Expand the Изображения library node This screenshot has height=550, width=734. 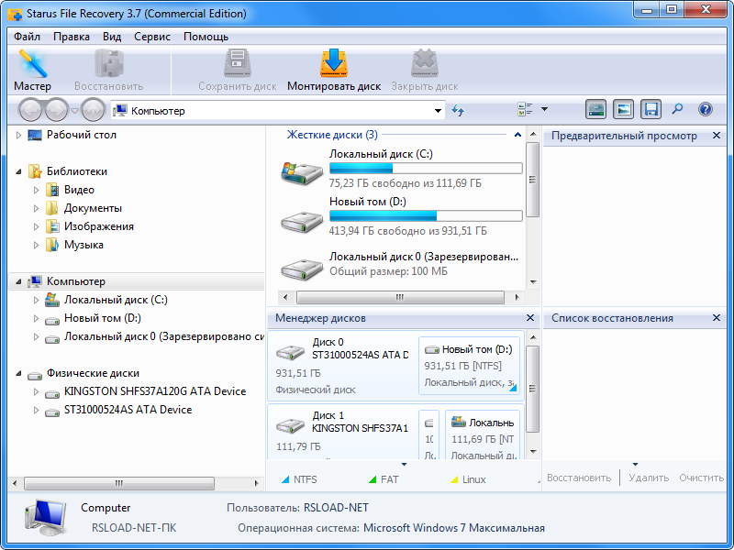pyautogui.click(x=36, y=226)
